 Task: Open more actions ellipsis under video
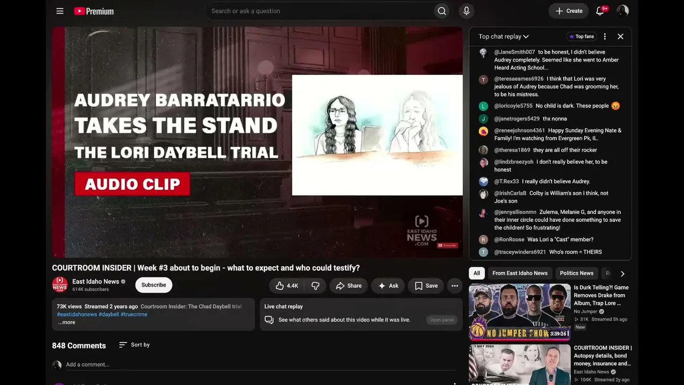tap(455, 286)
